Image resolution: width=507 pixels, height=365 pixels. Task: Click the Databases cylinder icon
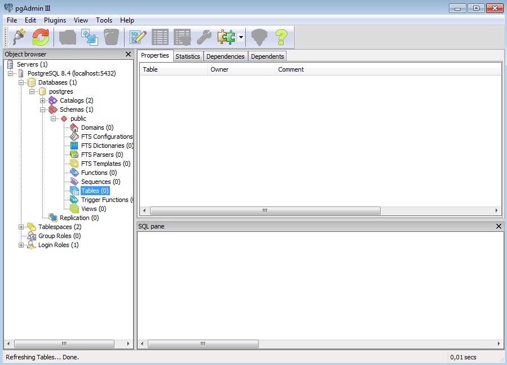coord(32,82)
